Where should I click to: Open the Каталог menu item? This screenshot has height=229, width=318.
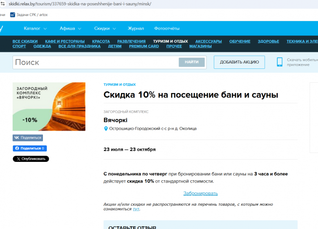click(x=32, y=28)
